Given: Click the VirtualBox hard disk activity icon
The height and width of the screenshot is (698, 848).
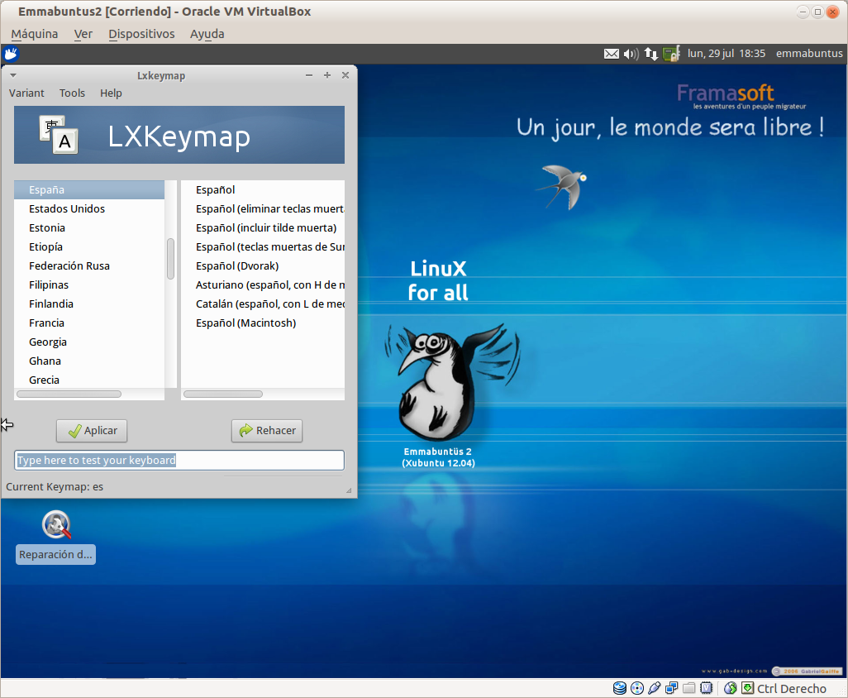Looking at the screenshot, I should tap(620, 688).
